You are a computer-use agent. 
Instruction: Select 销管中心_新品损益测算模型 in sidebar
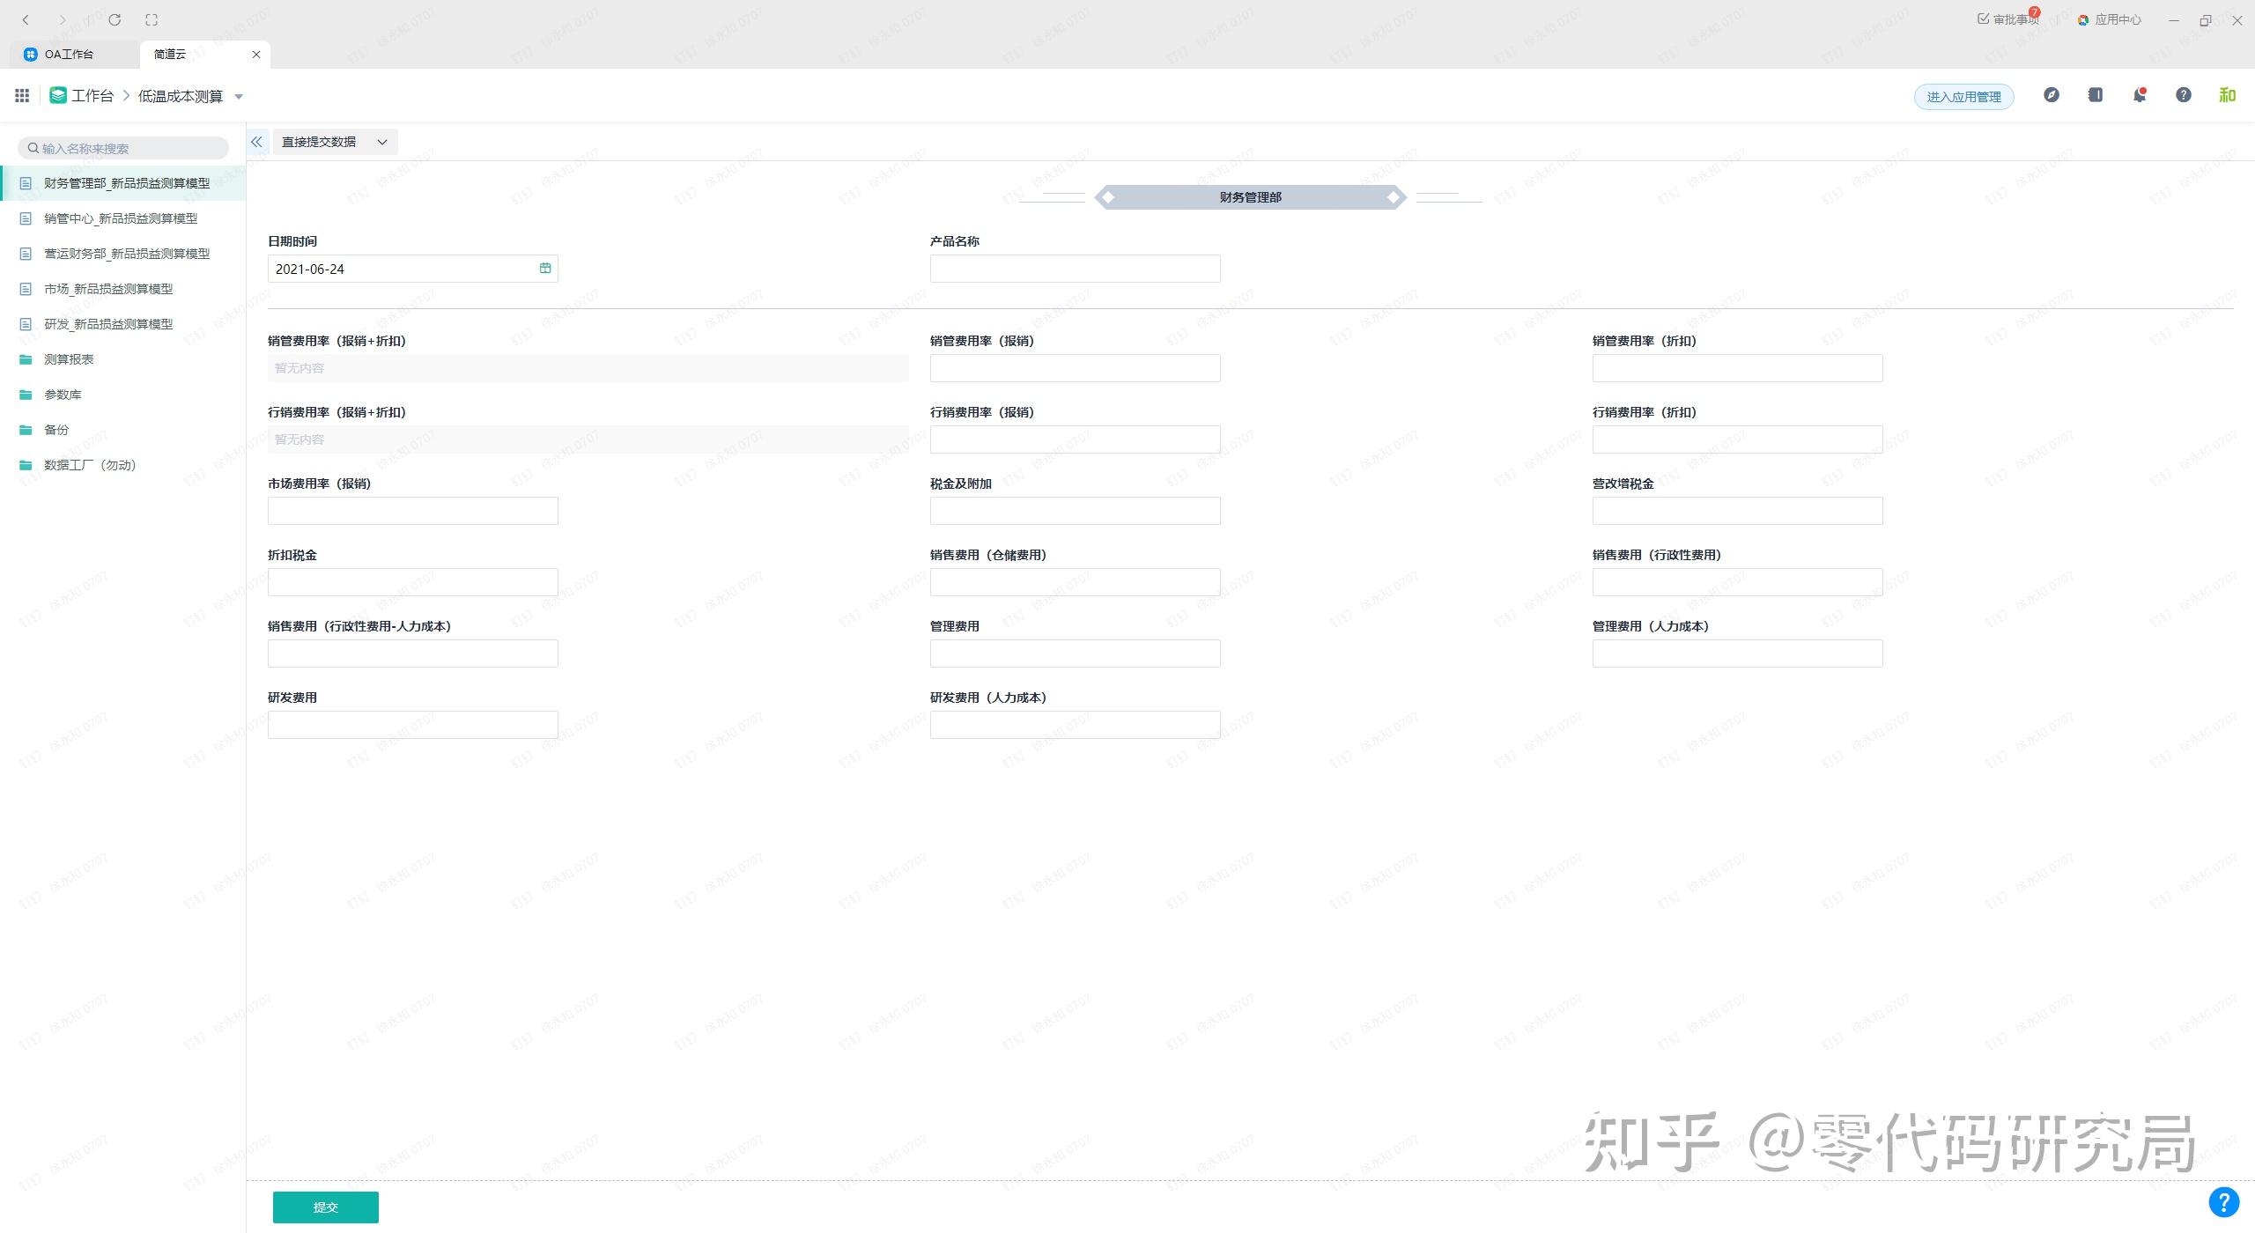(121, 218)
